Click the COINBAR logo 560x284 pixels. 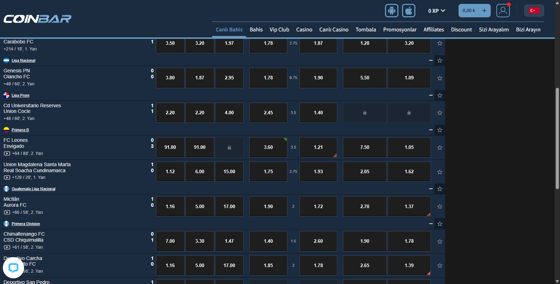37,19
